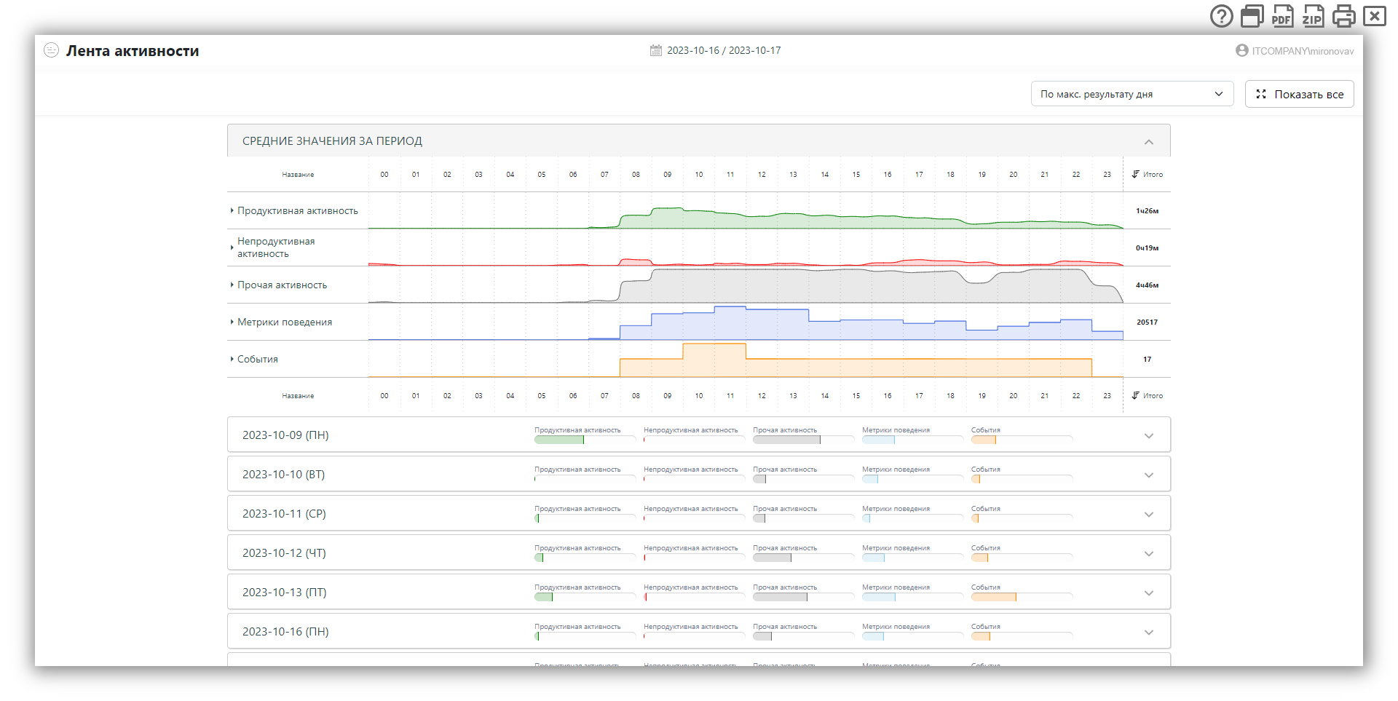Expand the События row details

(x=232, y=359)
